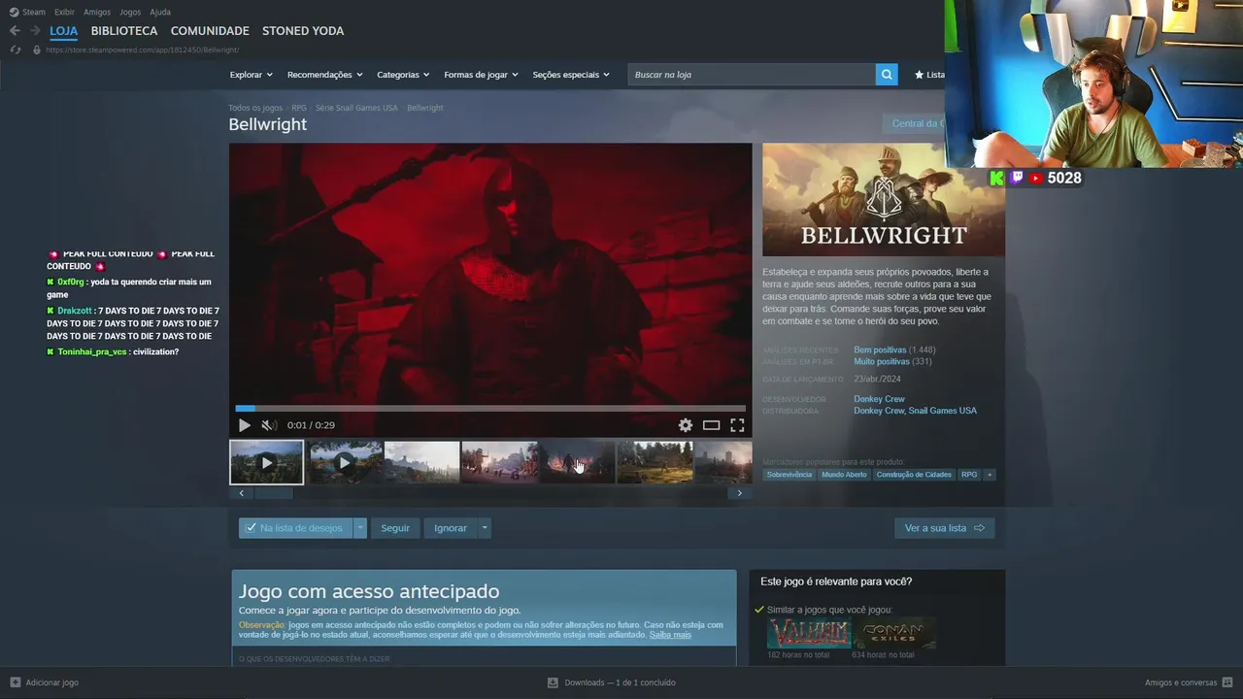1243x699 pixels.
Task: Open the Downloads status entry
Action: point(612,682)
